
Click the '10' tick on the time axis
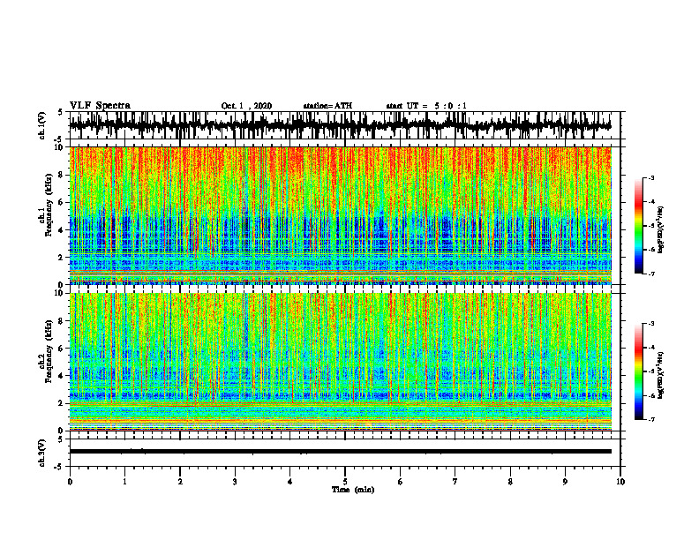(620, 482)
